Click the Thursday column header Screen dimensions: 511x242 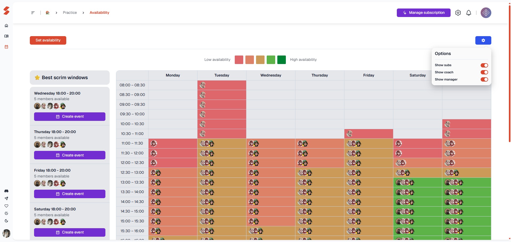pos(320,75)
